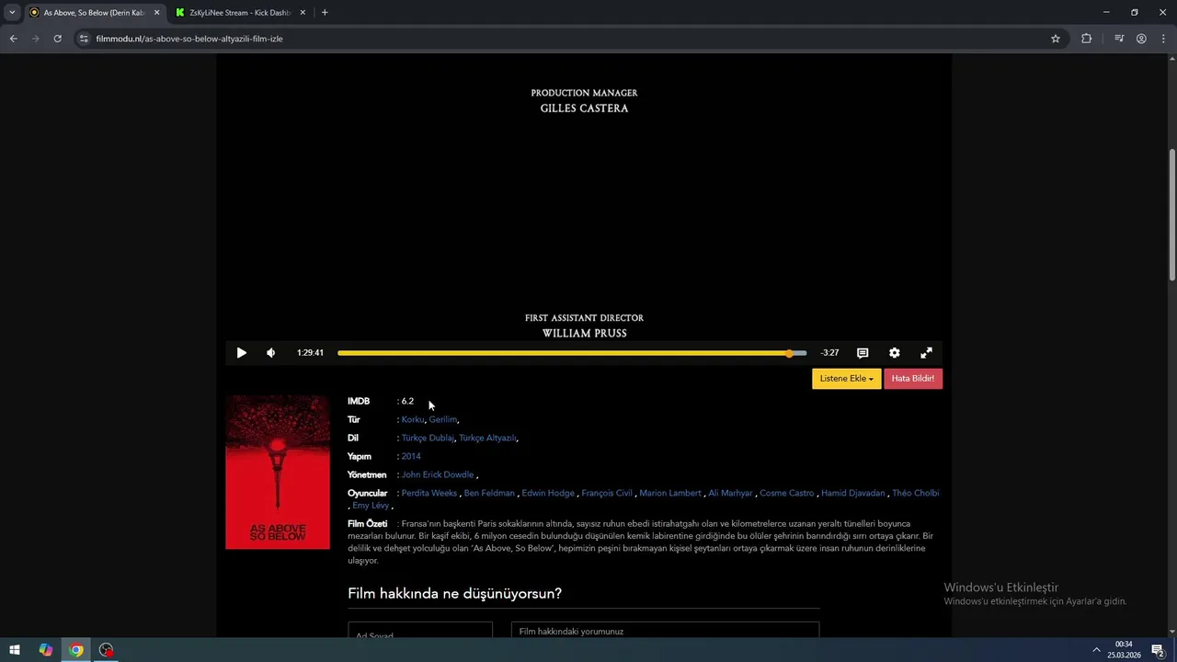
Task: Open the Türkçe Dublaj language link
Action: 428,439
